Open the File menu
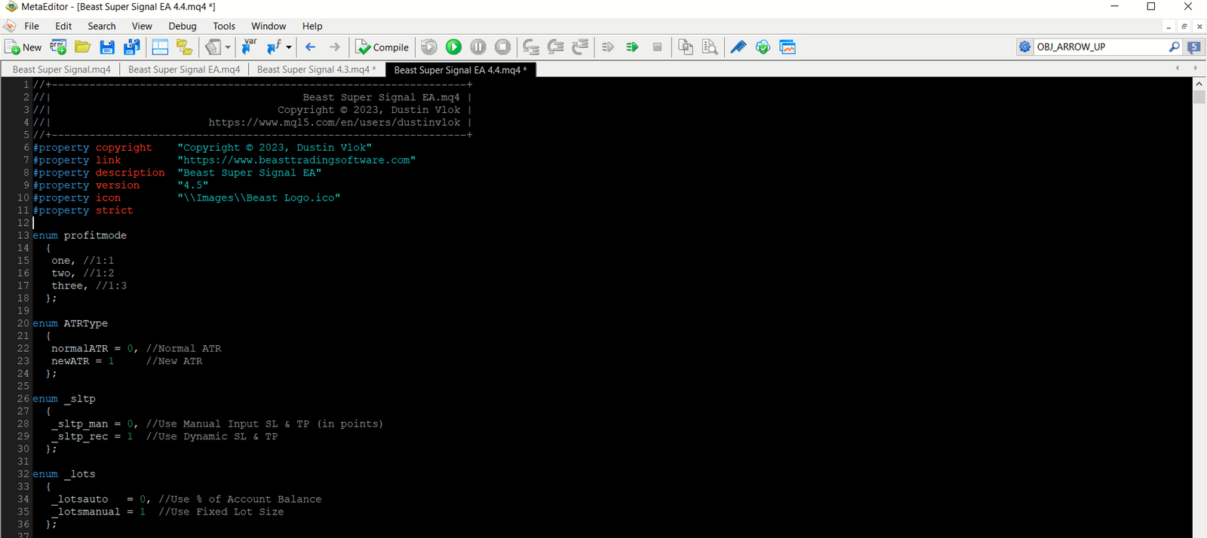This screenshot has height=538, width=1207. pos(32,26)
